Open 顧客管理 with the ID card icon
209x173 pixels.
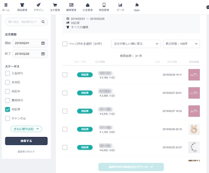71,5
